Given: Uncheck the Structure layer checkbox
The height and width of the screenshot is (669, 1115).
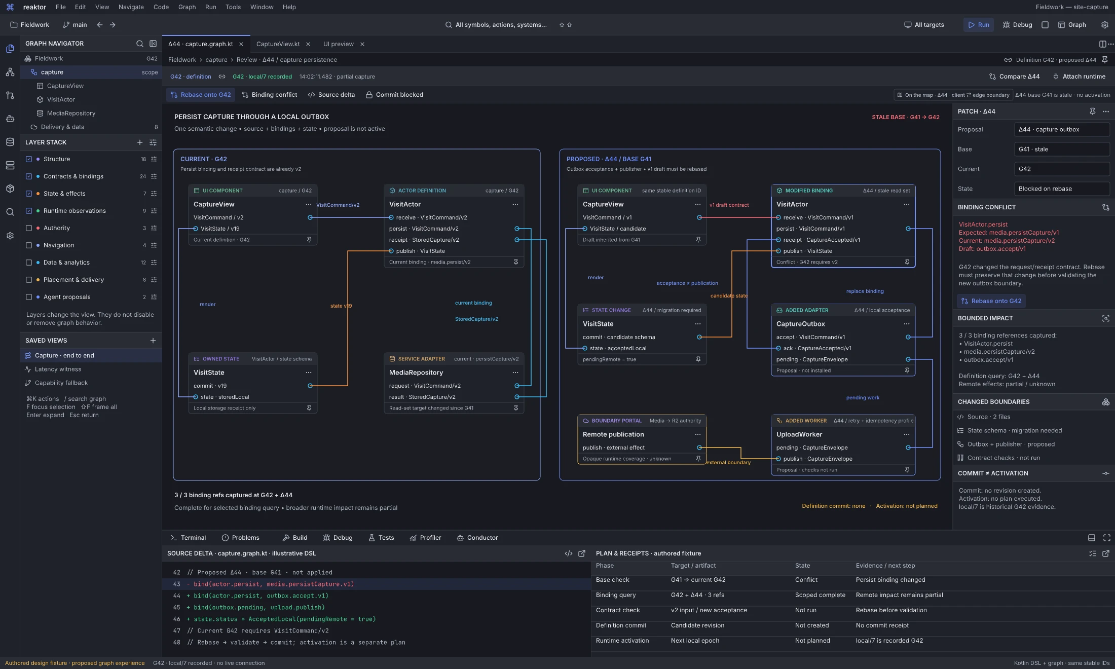Looking at the screenshot, I should point(29,159).
